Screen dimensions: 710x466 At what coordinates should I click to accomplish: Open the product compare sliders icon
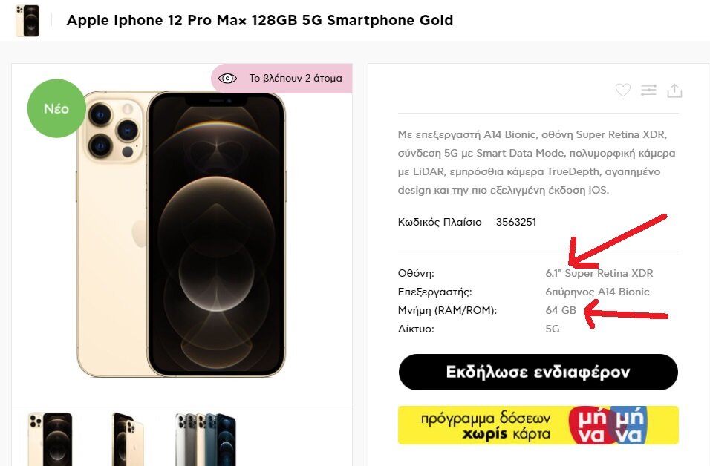pos(648,90)
